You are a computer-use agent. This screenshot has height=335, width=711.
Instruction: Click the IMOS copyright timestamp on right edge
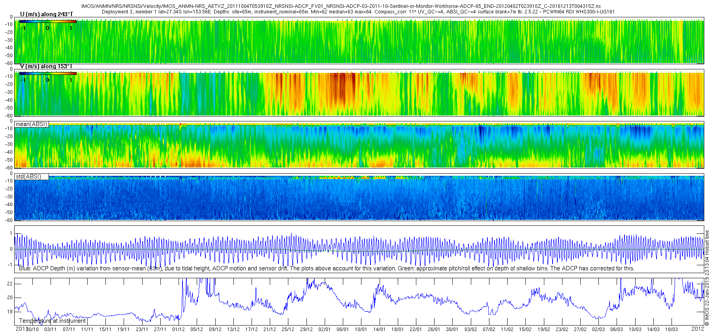click(x=707, y=278)
